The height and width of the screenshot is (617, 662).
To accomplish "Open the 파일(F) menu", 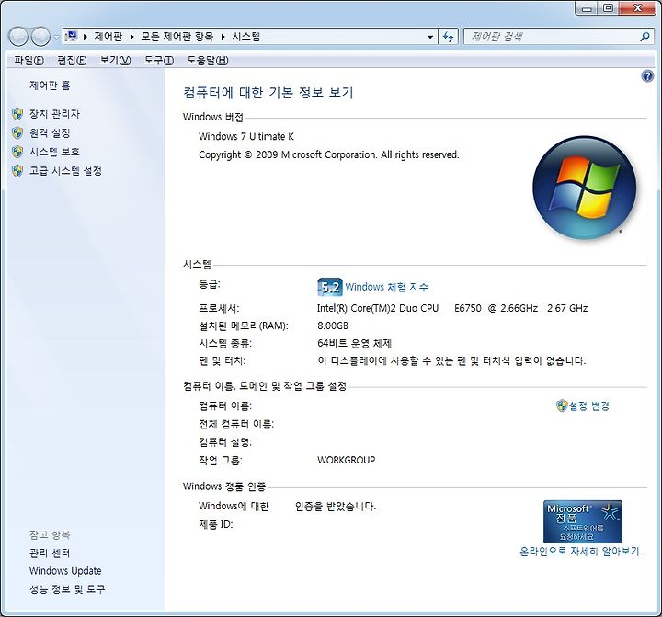I will [x=29, y=61].
